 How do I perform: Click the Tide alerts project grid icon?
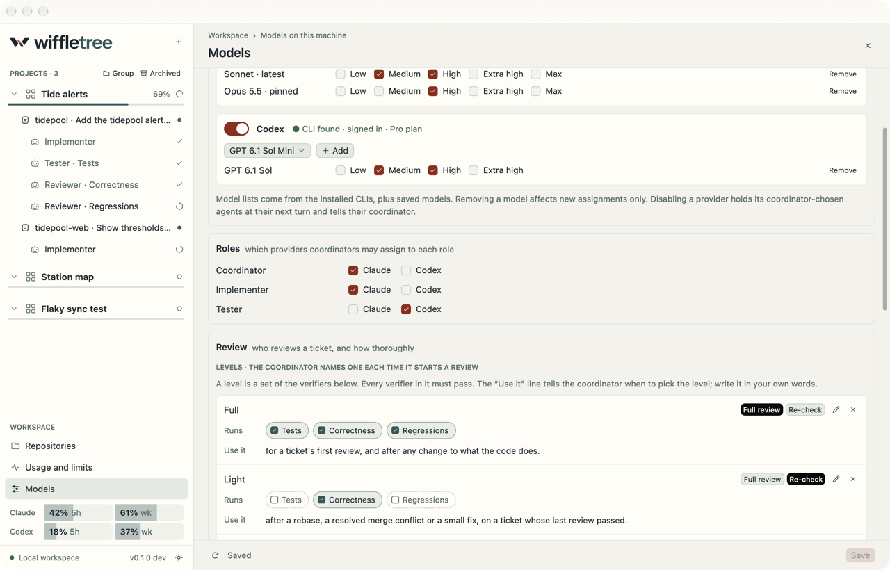click(31, 94)
